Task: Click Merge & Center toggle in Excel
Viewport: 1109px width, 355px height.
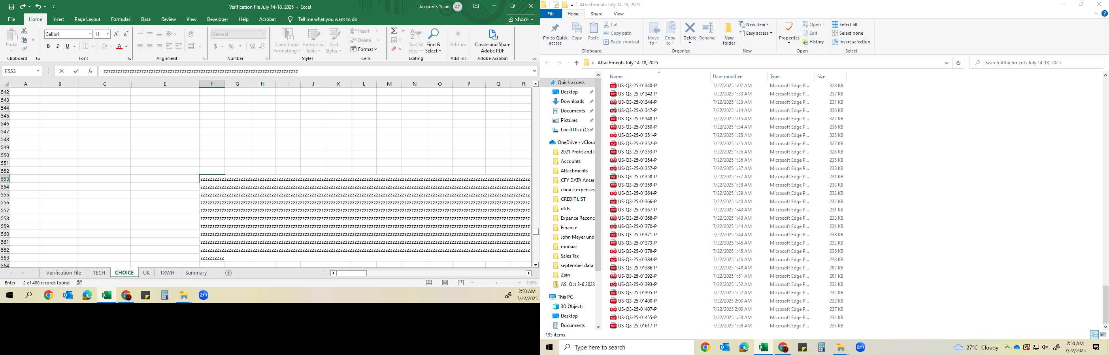Action: [191, 47]
